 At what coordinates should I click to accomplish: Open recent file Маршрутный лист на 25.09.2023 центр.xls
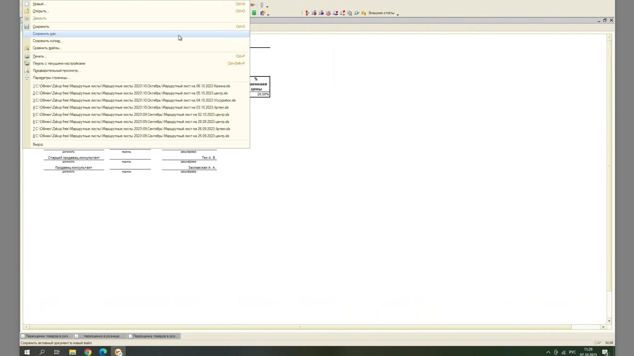(x=136, y=136)
